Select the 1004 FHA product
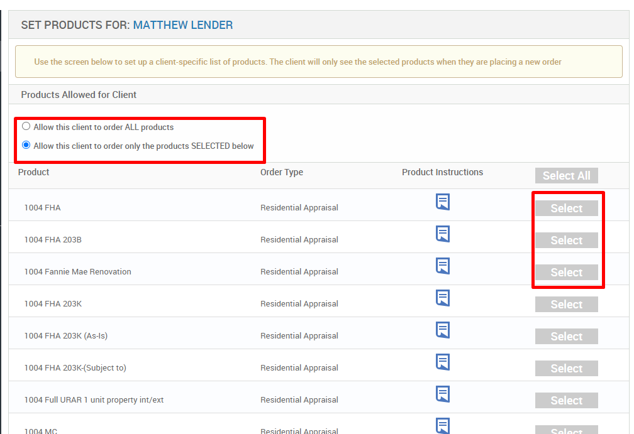Screen dimensions: 634x434 point(566,208)
